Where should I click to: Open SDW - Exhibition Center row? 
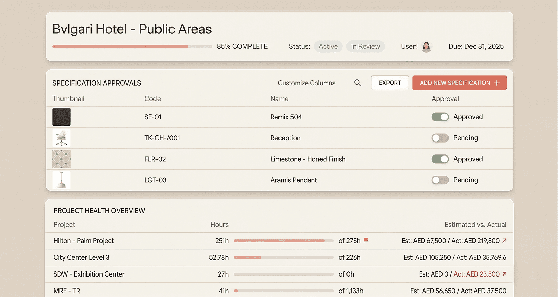click(280, 274)
